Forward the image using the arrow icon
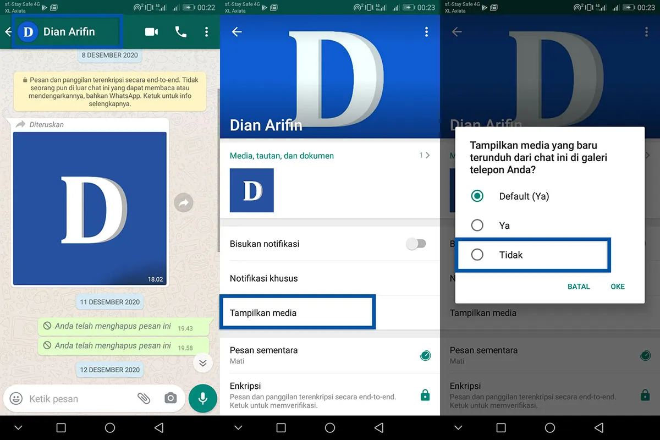Image resolution: width=660 pixels, height=440 pixels. (x=183, y=202)
